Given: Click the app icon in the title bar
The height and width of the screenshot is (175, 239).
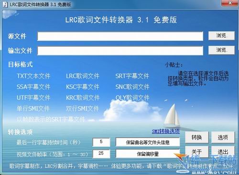Looking at the screenshot, I should coord(5,4).
